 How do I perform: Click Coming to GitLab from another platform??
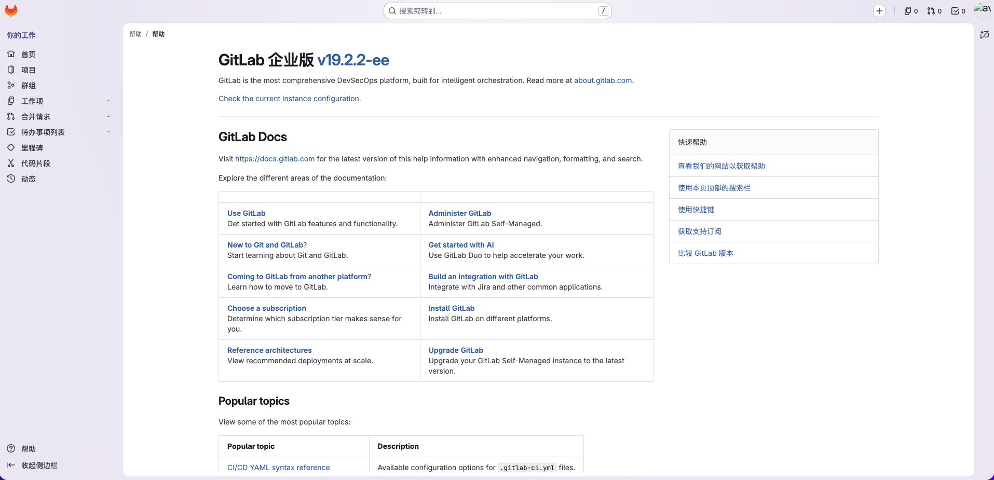(299, 277)
